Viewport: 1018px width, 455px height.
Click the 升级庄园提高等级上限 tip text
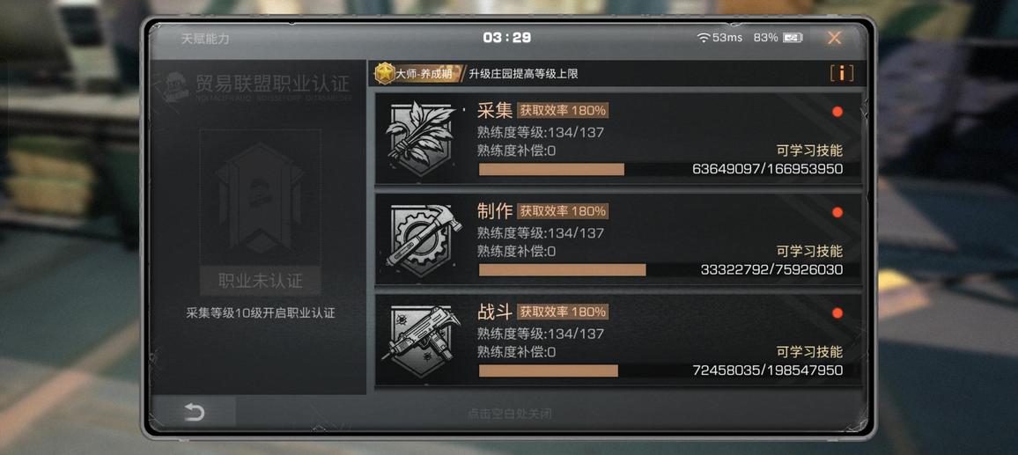click(x=523, y=74)
